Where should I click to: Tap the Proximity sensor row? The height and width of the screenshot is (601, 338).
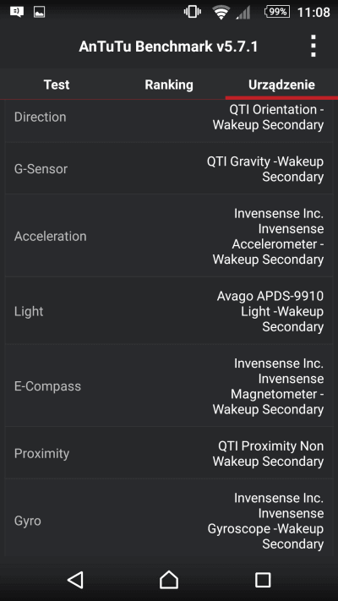pyautogui.click(x=169, y=453)
